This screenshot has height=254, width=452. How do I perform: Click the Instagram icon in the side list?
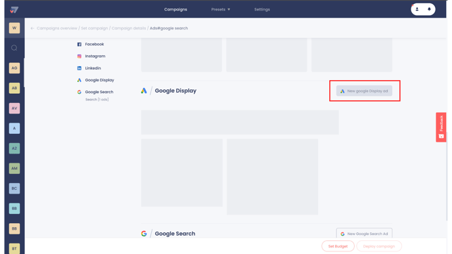tap(79, 56)
